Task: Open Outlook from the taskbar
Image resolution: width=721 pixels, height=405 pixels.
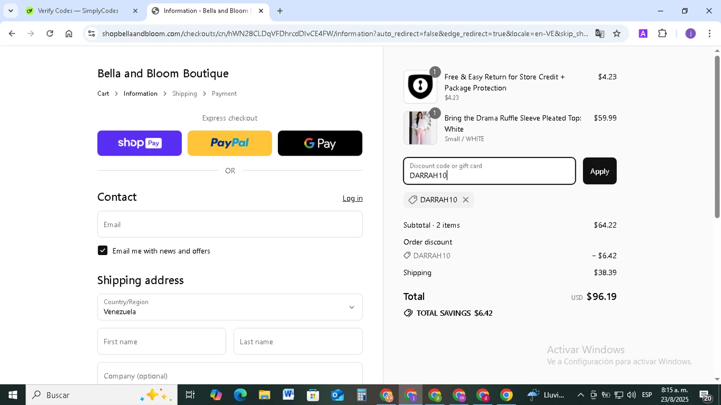Action: [337, 395]
